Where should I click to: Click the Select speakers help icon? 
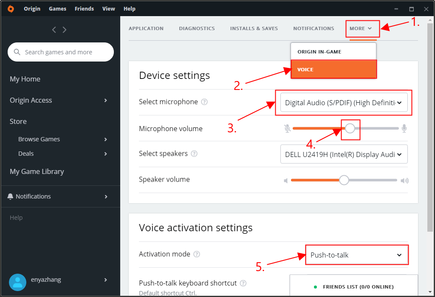click(x=194, y=154)
